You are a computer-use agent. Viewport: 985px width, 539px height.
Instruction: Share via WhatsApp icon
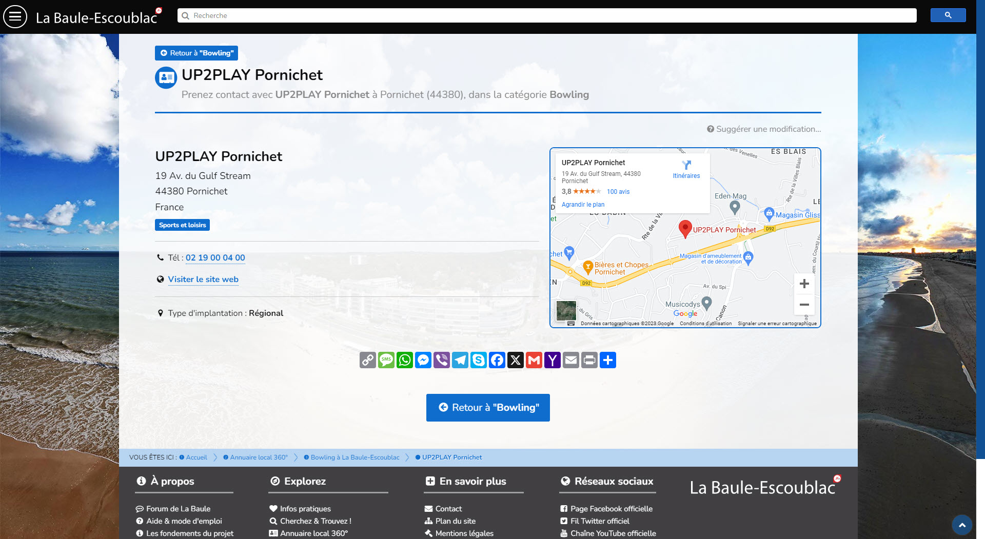[405, 360]
